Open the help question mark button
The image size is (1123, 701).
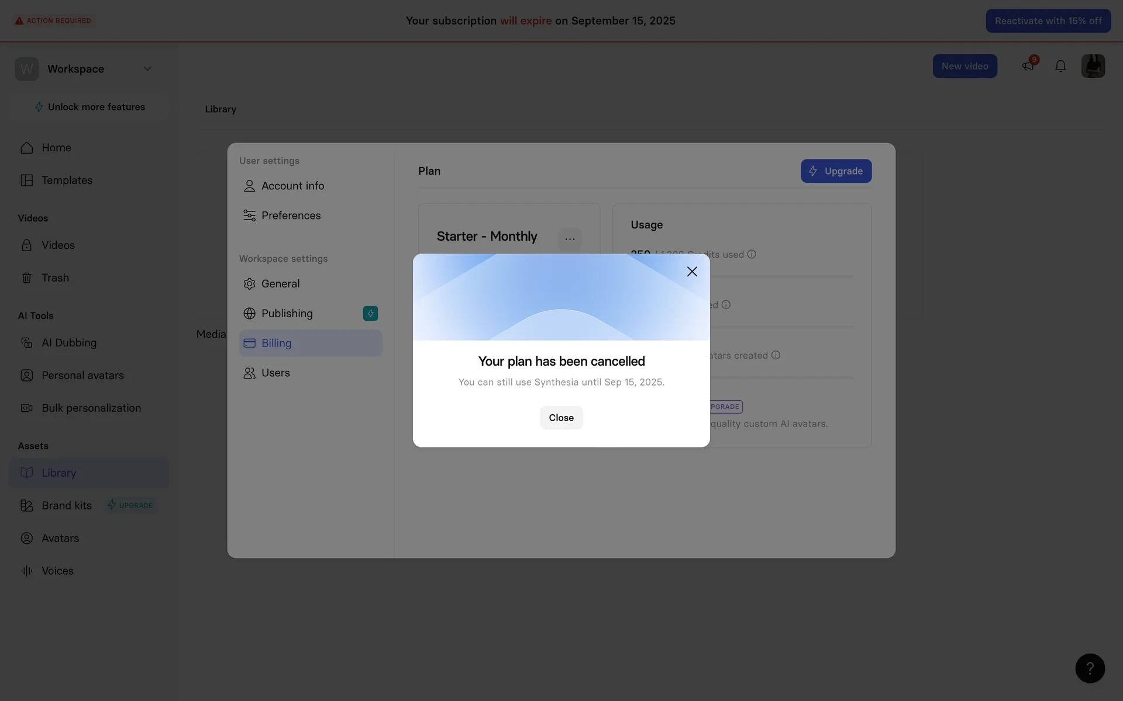click(1090, 668)
